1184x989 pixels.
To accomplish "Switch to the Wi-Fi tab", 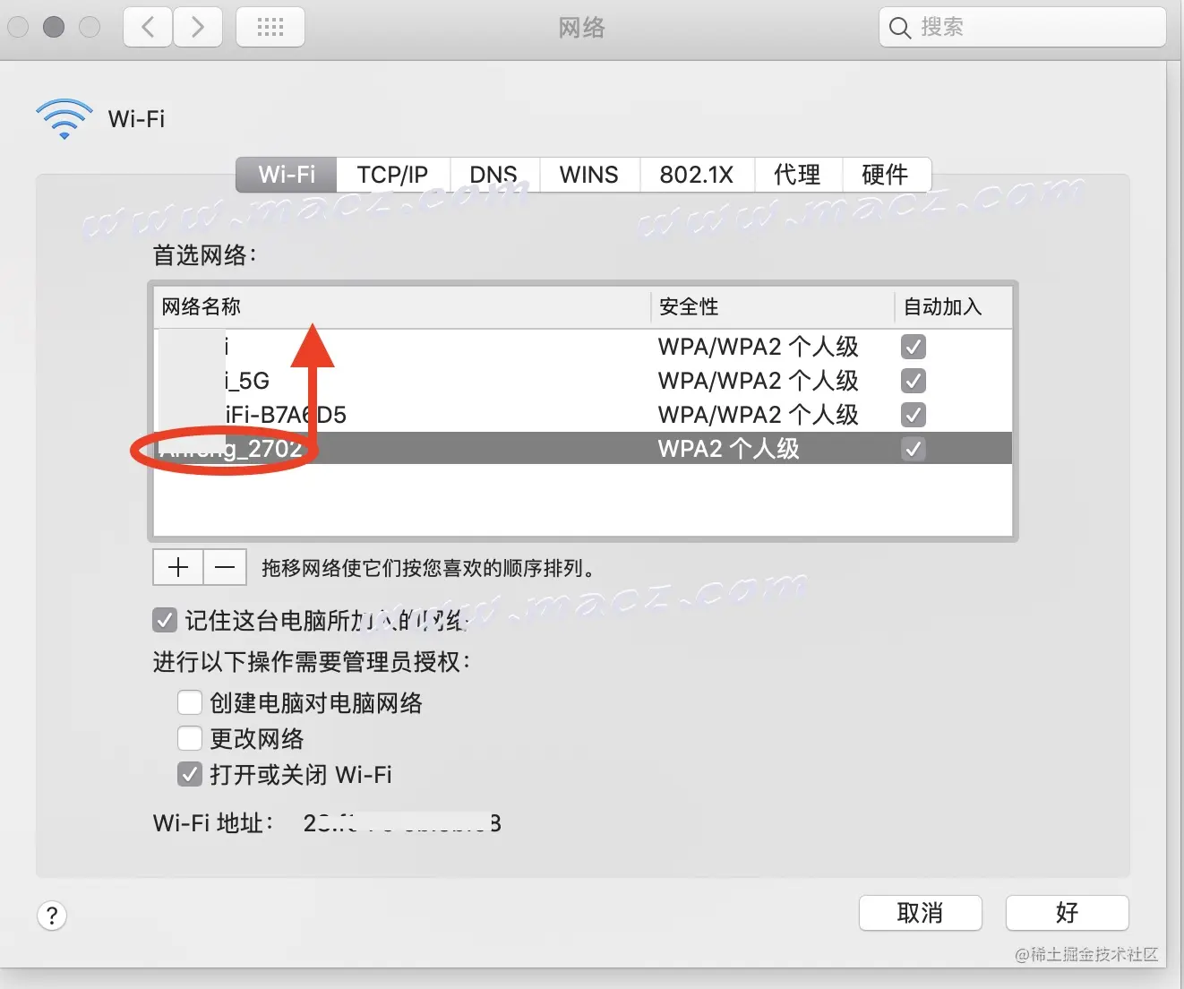I will click(287, 175).
